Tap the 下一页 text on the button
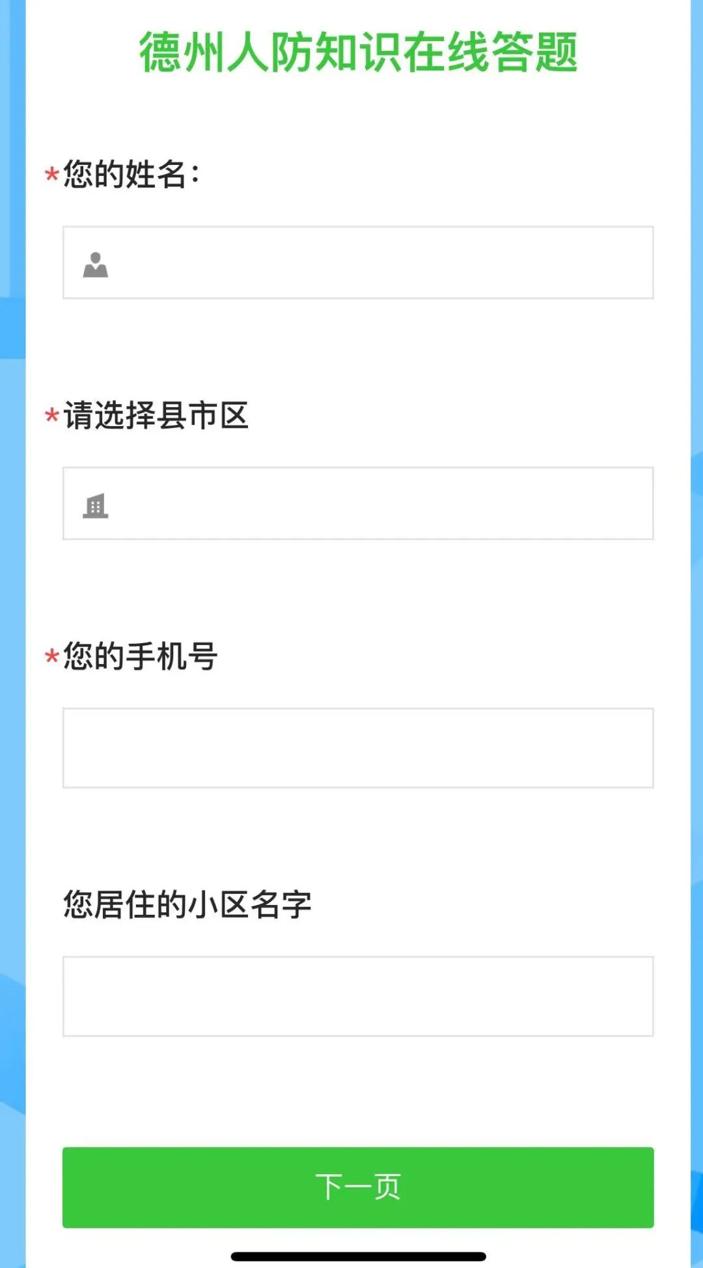 [x=358, y=1187]
